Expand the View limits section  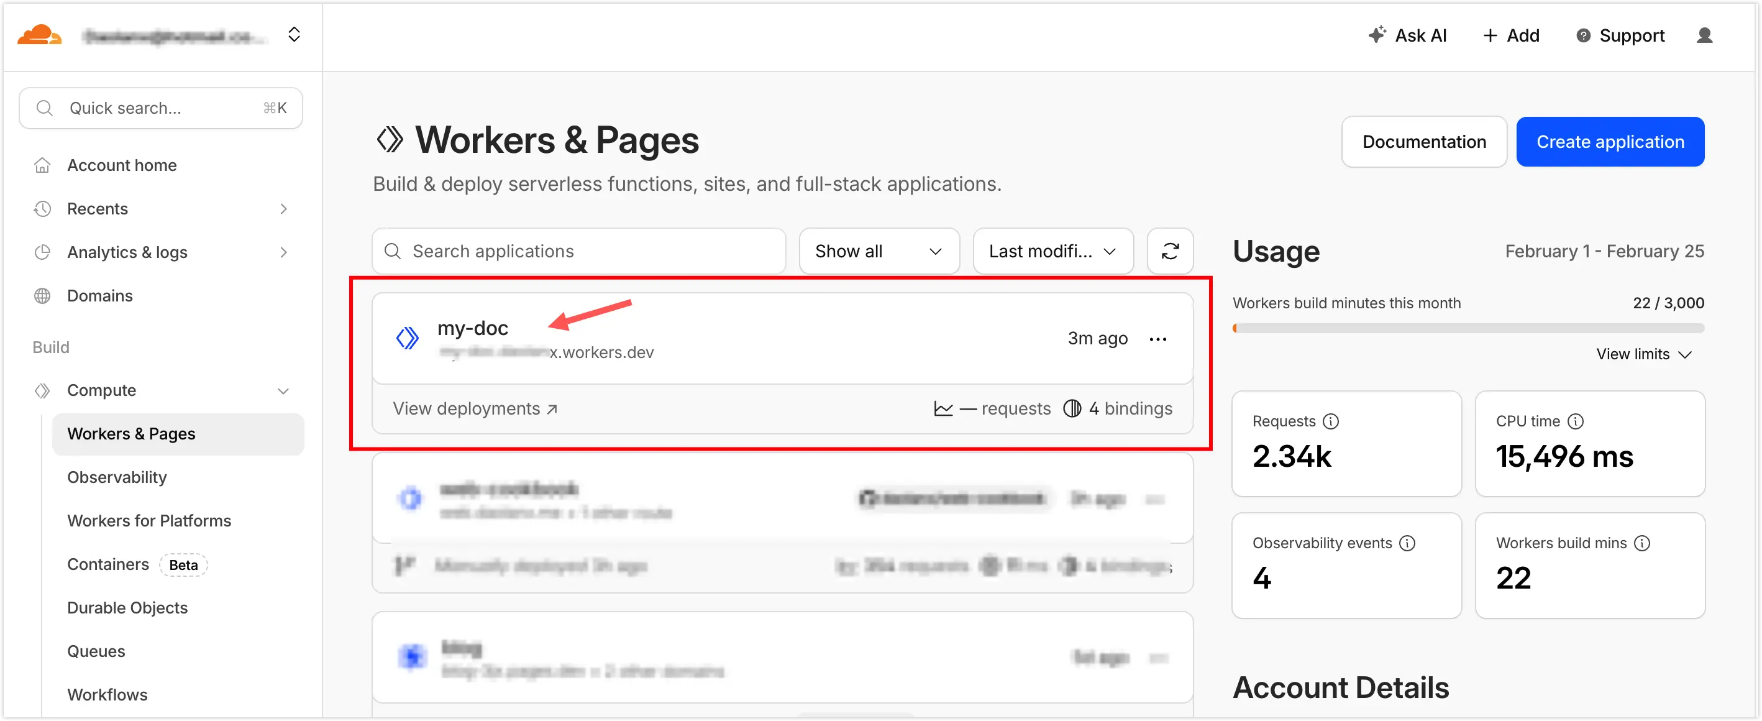(x=1643, y=354)
